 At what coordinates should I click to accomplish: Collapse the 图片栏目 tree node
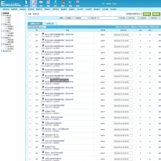(2, 24)
